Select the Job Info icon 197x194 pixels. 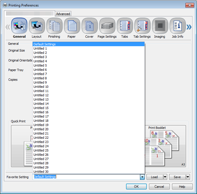[x=178, y=26]
